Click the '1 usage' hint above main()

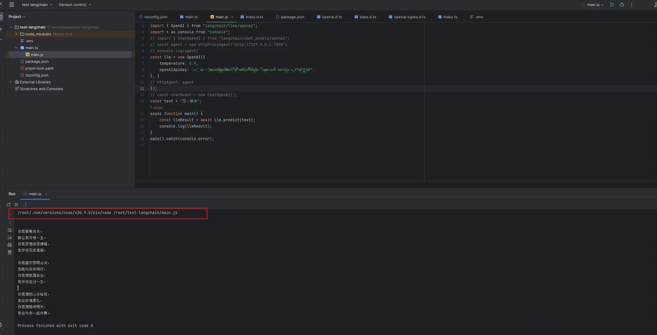157,107
